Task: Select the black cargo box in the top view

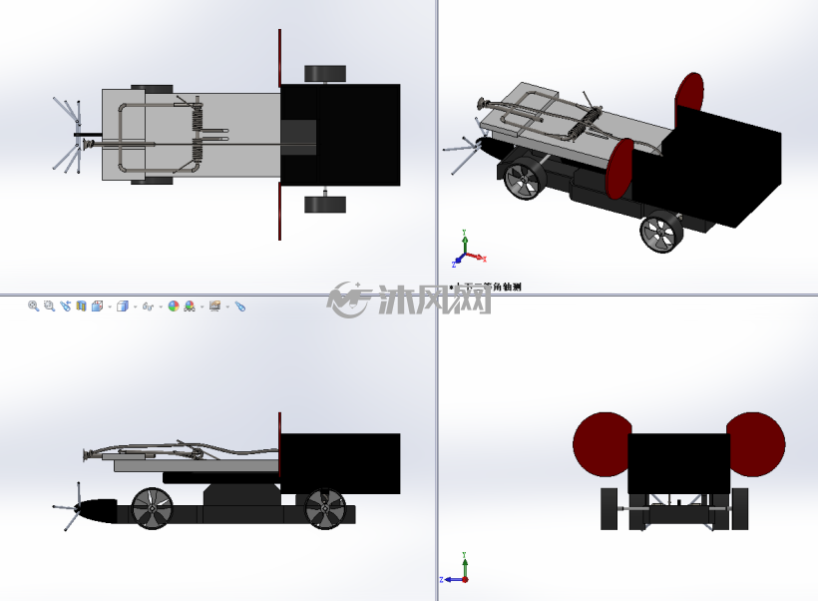Action: click(x=340, y=135)
